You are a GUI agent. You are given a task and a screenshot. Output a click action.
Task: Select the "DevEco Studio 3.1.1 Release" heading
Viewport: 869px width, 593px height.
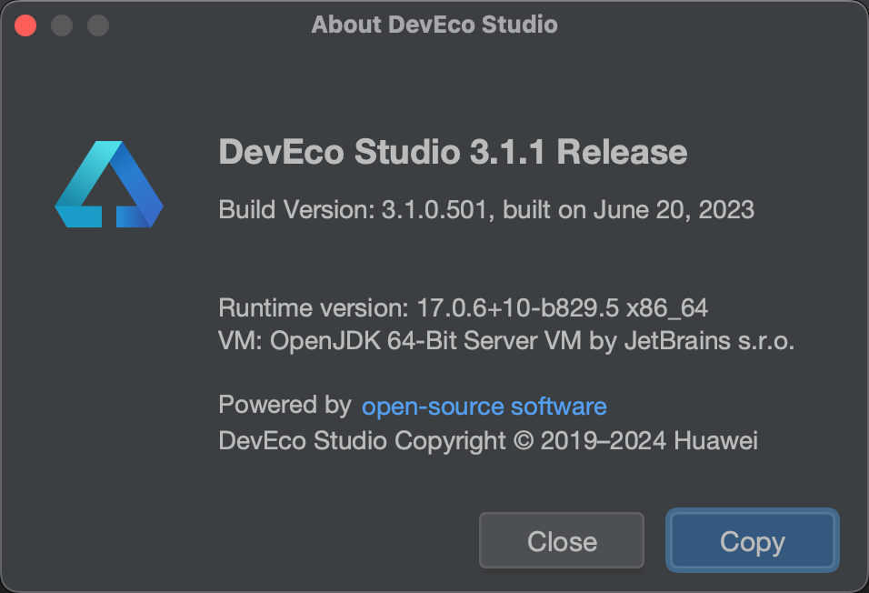pos(453,152)
